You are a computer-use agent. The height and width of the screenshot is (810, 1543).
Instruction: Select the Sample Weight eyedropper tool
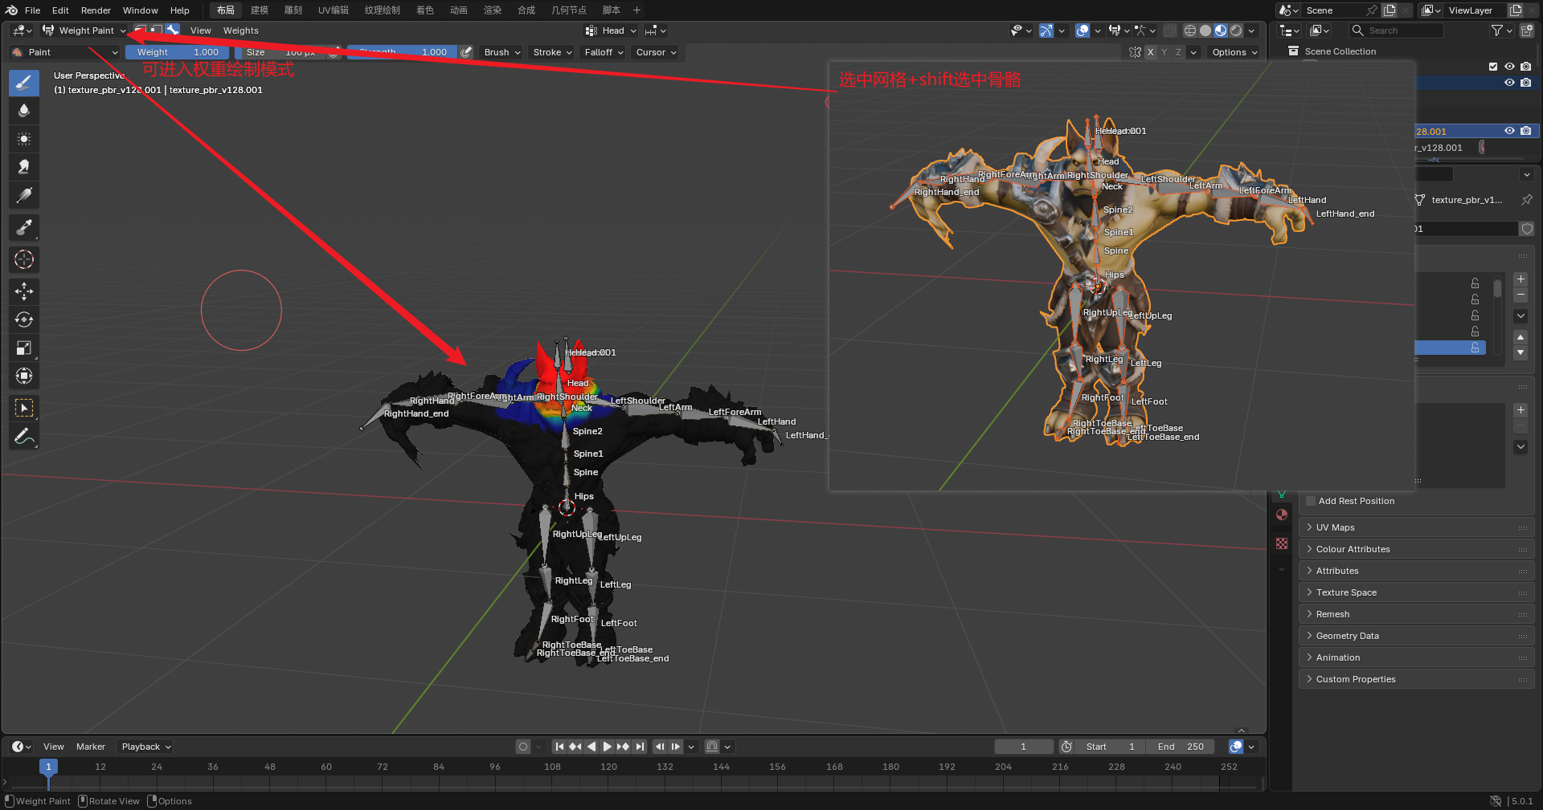(x=24, y=227)
